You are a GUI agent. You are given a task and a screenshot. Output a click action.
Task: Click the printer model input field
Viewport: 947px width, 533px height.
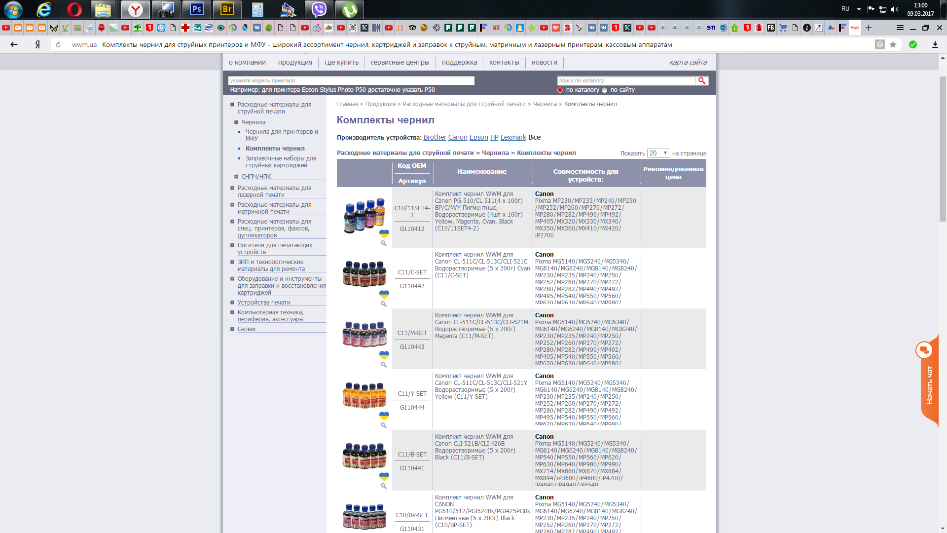tap(351, 80)
